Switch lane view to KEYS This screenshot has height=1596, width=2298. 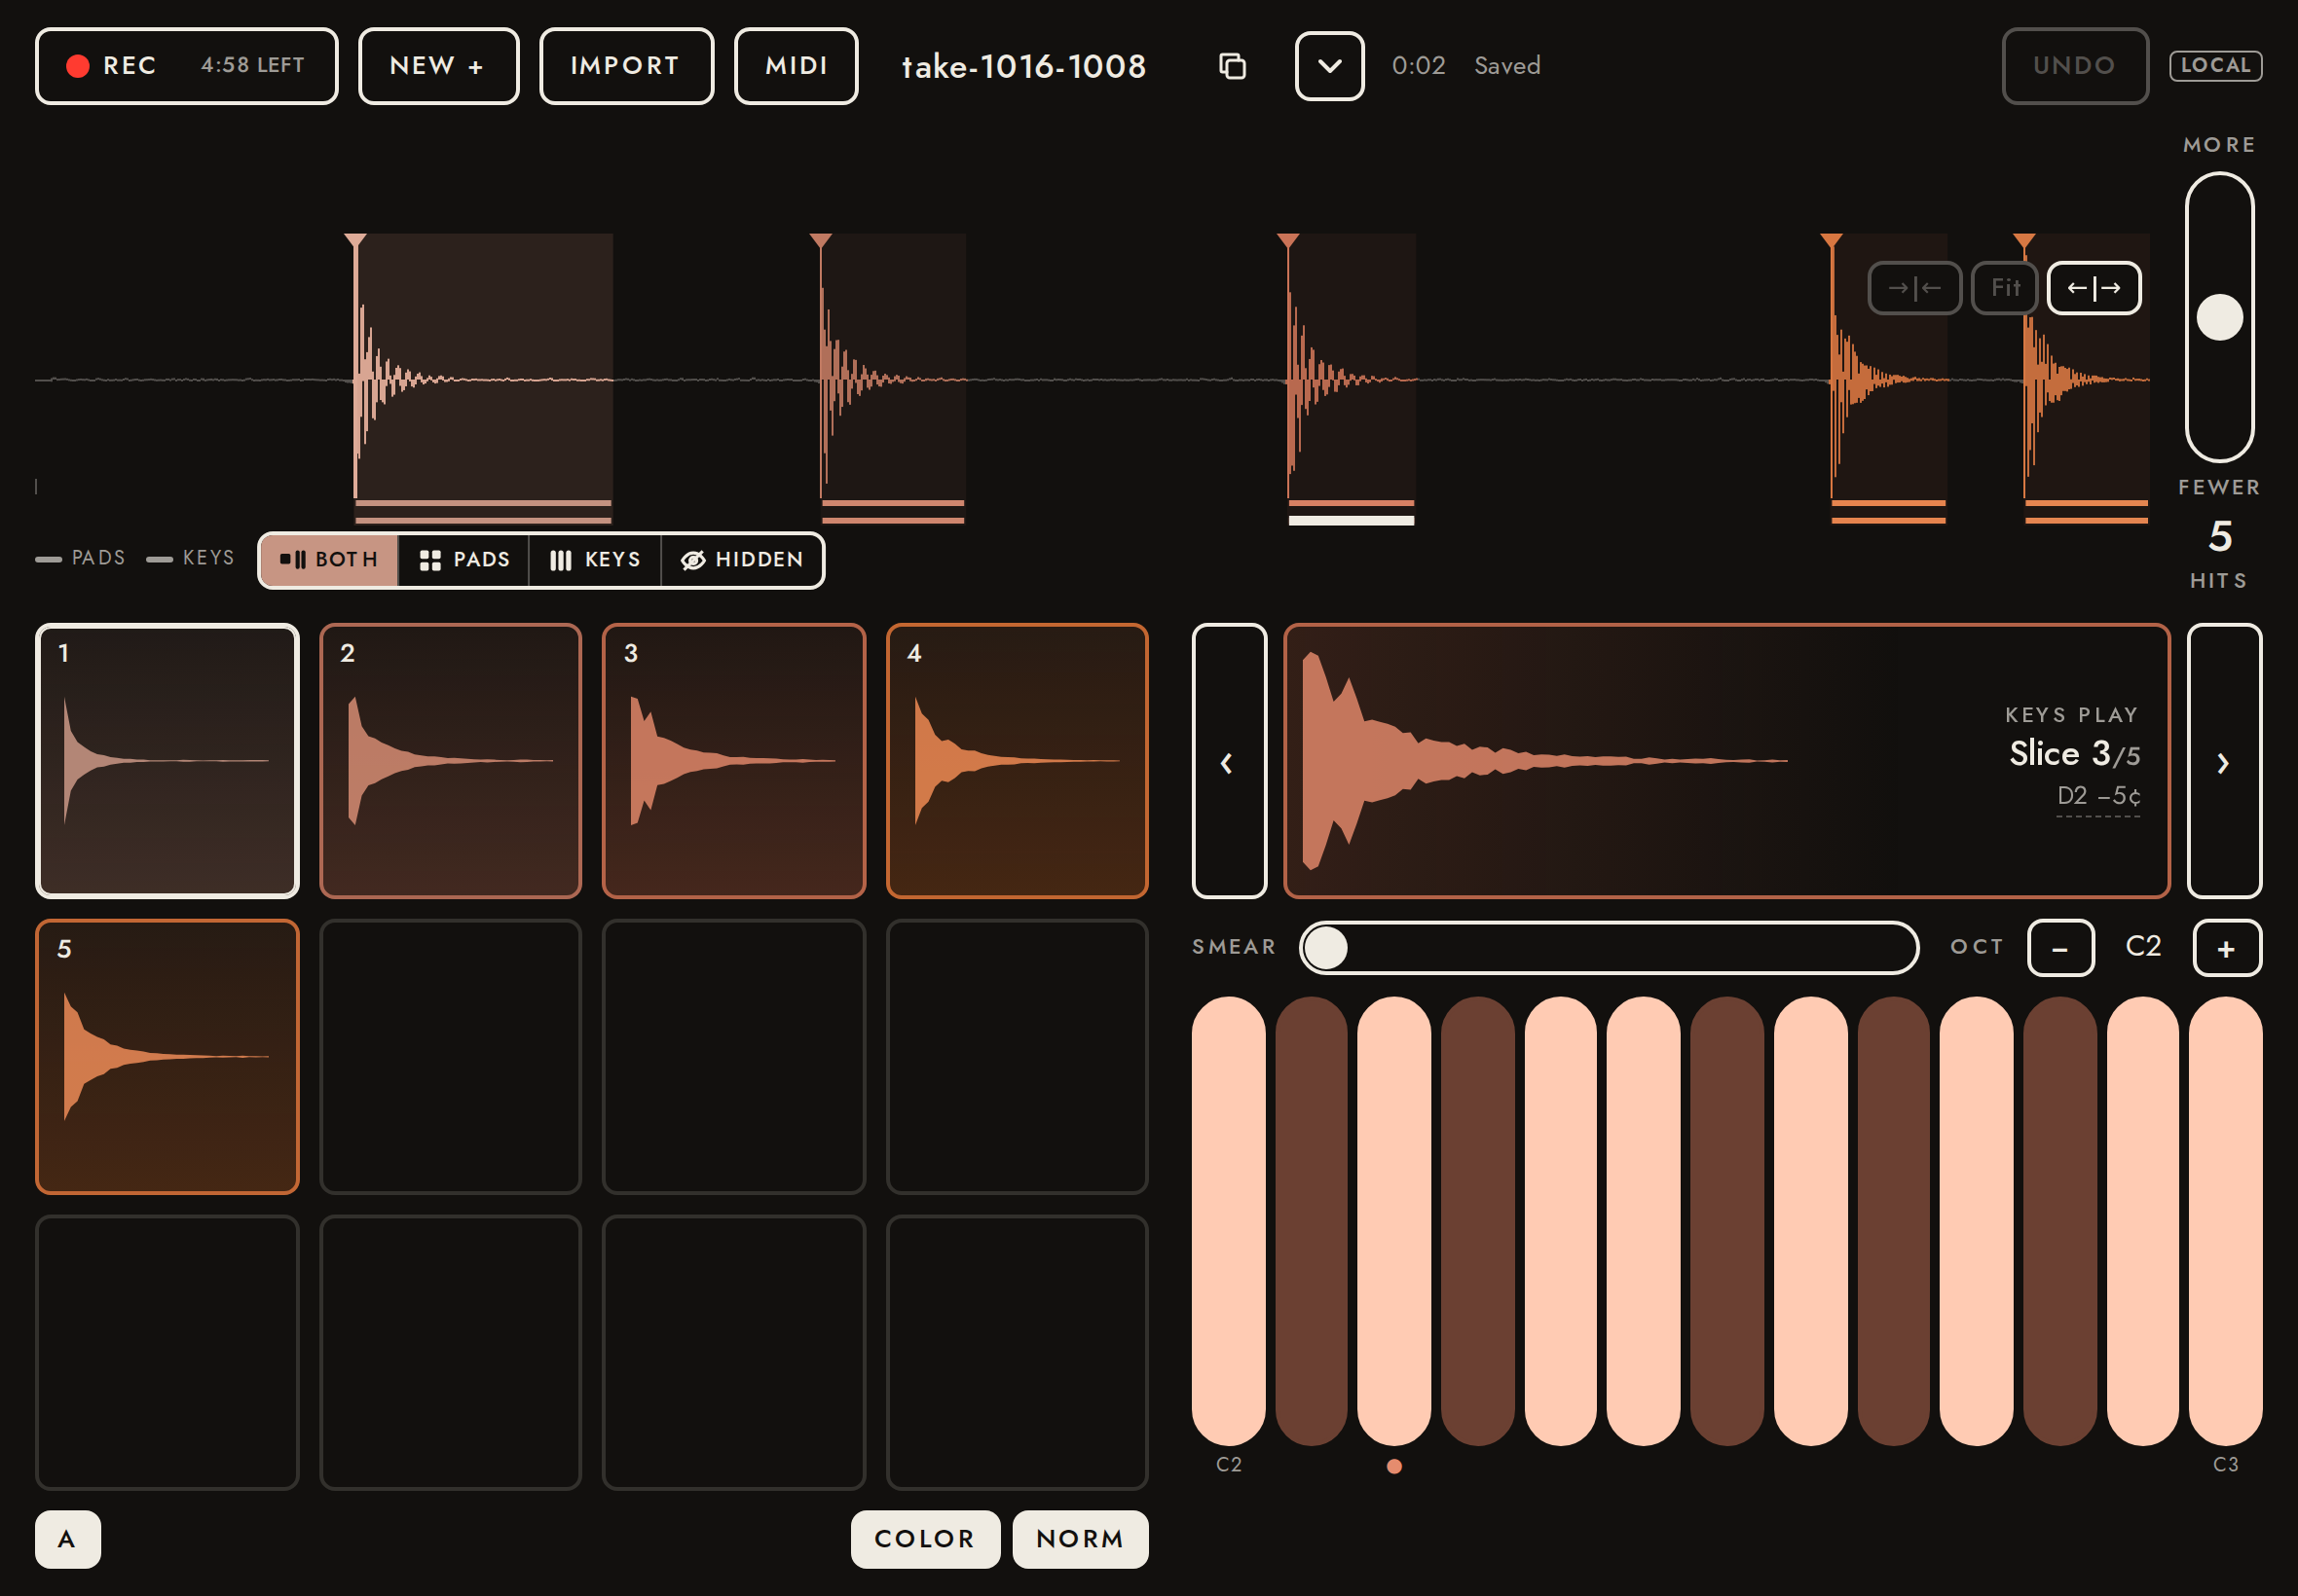coord(595,560)
